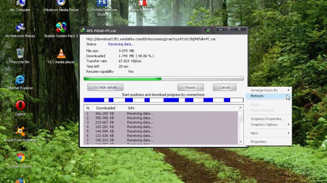This screenshot has height=183, width=327.
Task: Click the Receiving data... status text
Action: pos(121,44)
